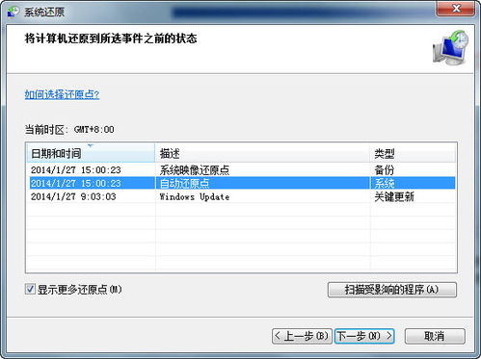Click the System Restore title bar icon

tap(13, 12)
